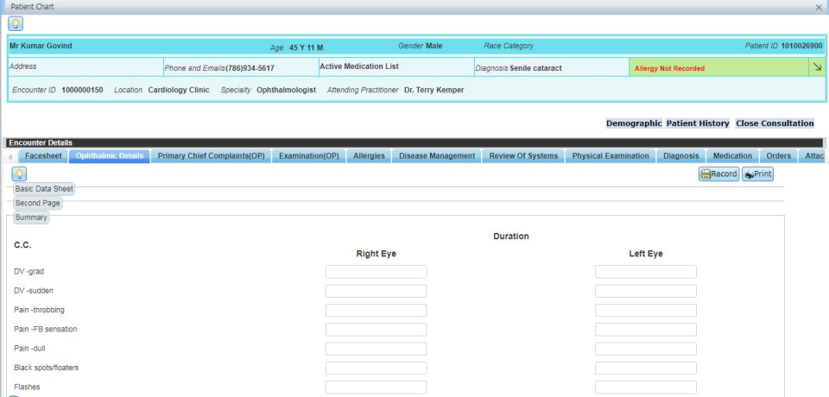
Task: Open the Allergies tab
Action: tap(369, 156)
